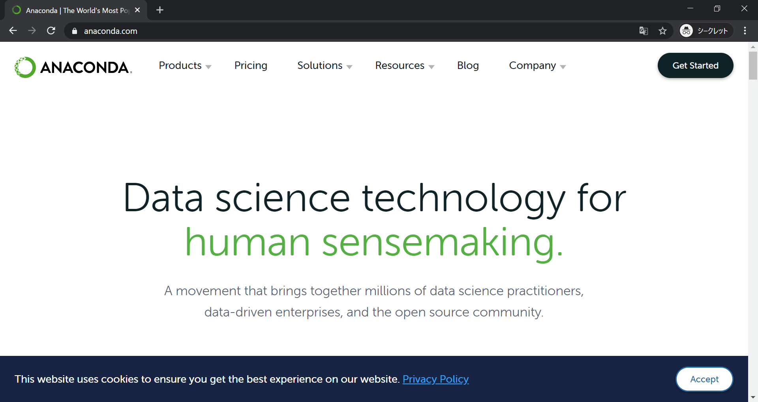Image resolution: width=758 pixels, height=402 pixels.
Task: Click the browser back arrow
Action: click(13, 31)
